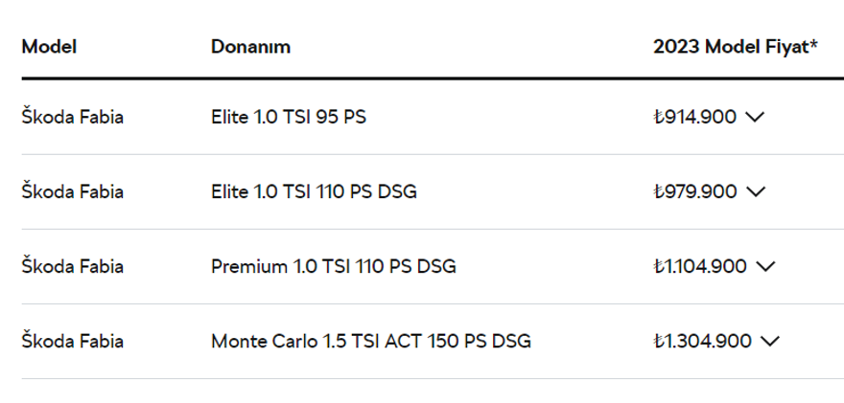Screen dimensions: 844x403
Task: Expand the ₺979.900 price chevron
Action: [755, 192]
